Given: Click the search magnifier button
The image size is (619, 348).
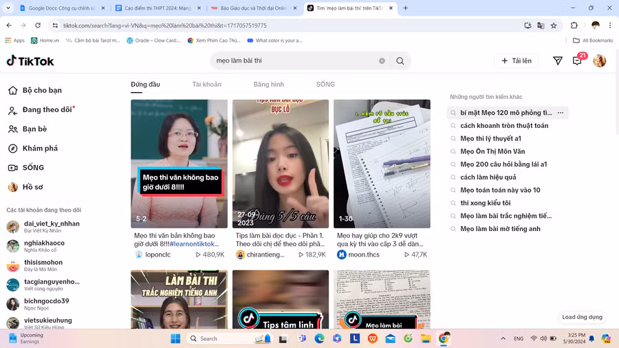Looking at the screenshot, I should pyautogui.click(x=400, y=61).
